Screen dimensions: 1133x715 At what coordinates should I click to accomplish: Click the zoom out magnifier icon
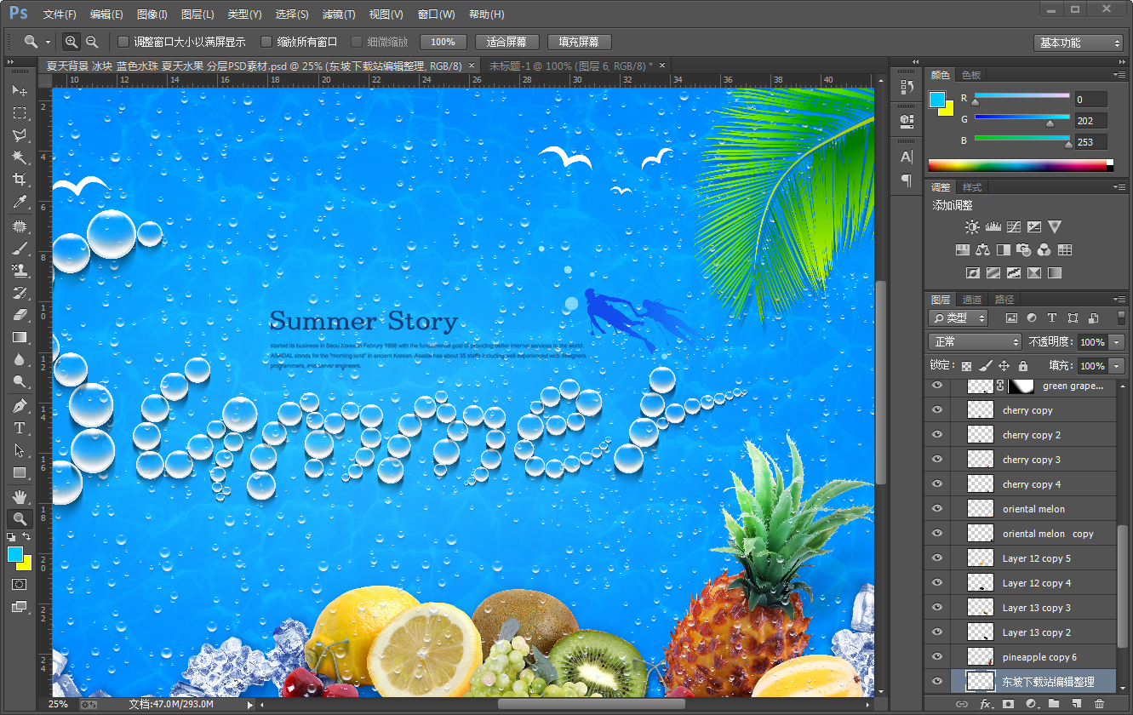pos(92,42)
